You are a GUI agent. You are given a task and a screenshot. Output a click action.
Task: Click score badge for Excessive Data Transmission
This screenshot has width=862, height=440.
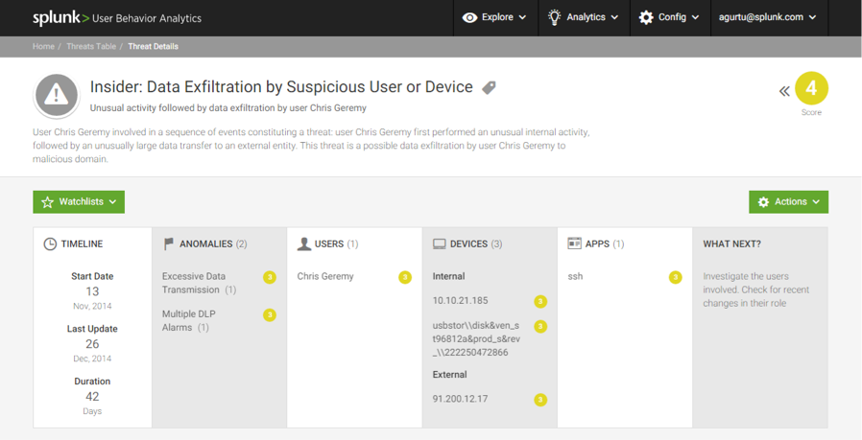[270, 277]
